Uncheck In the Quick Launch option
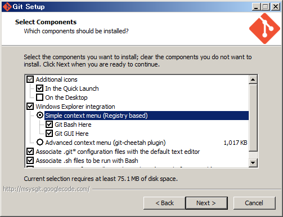283x217 pixels. [39, 88]
